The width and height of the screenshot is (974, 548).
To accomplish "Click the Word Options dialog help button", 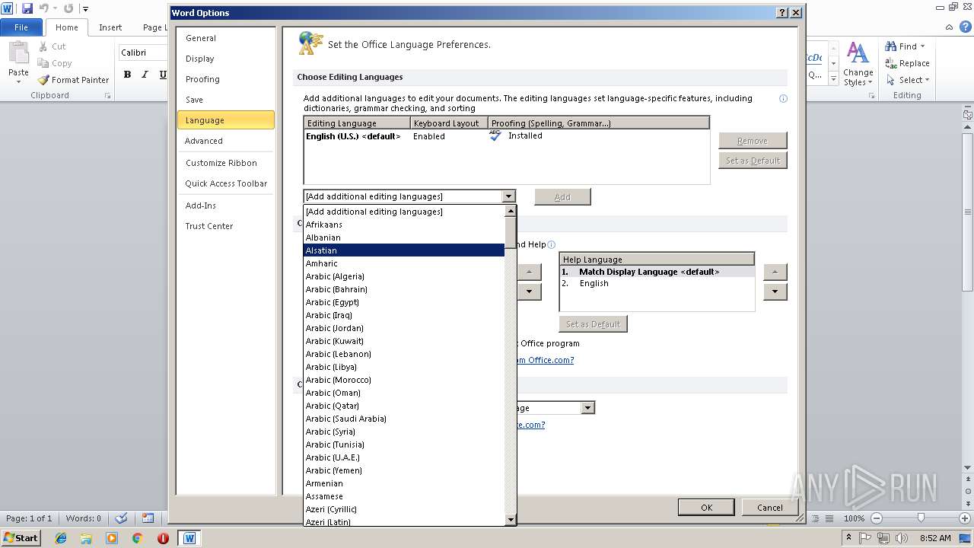I will point(781,13).
